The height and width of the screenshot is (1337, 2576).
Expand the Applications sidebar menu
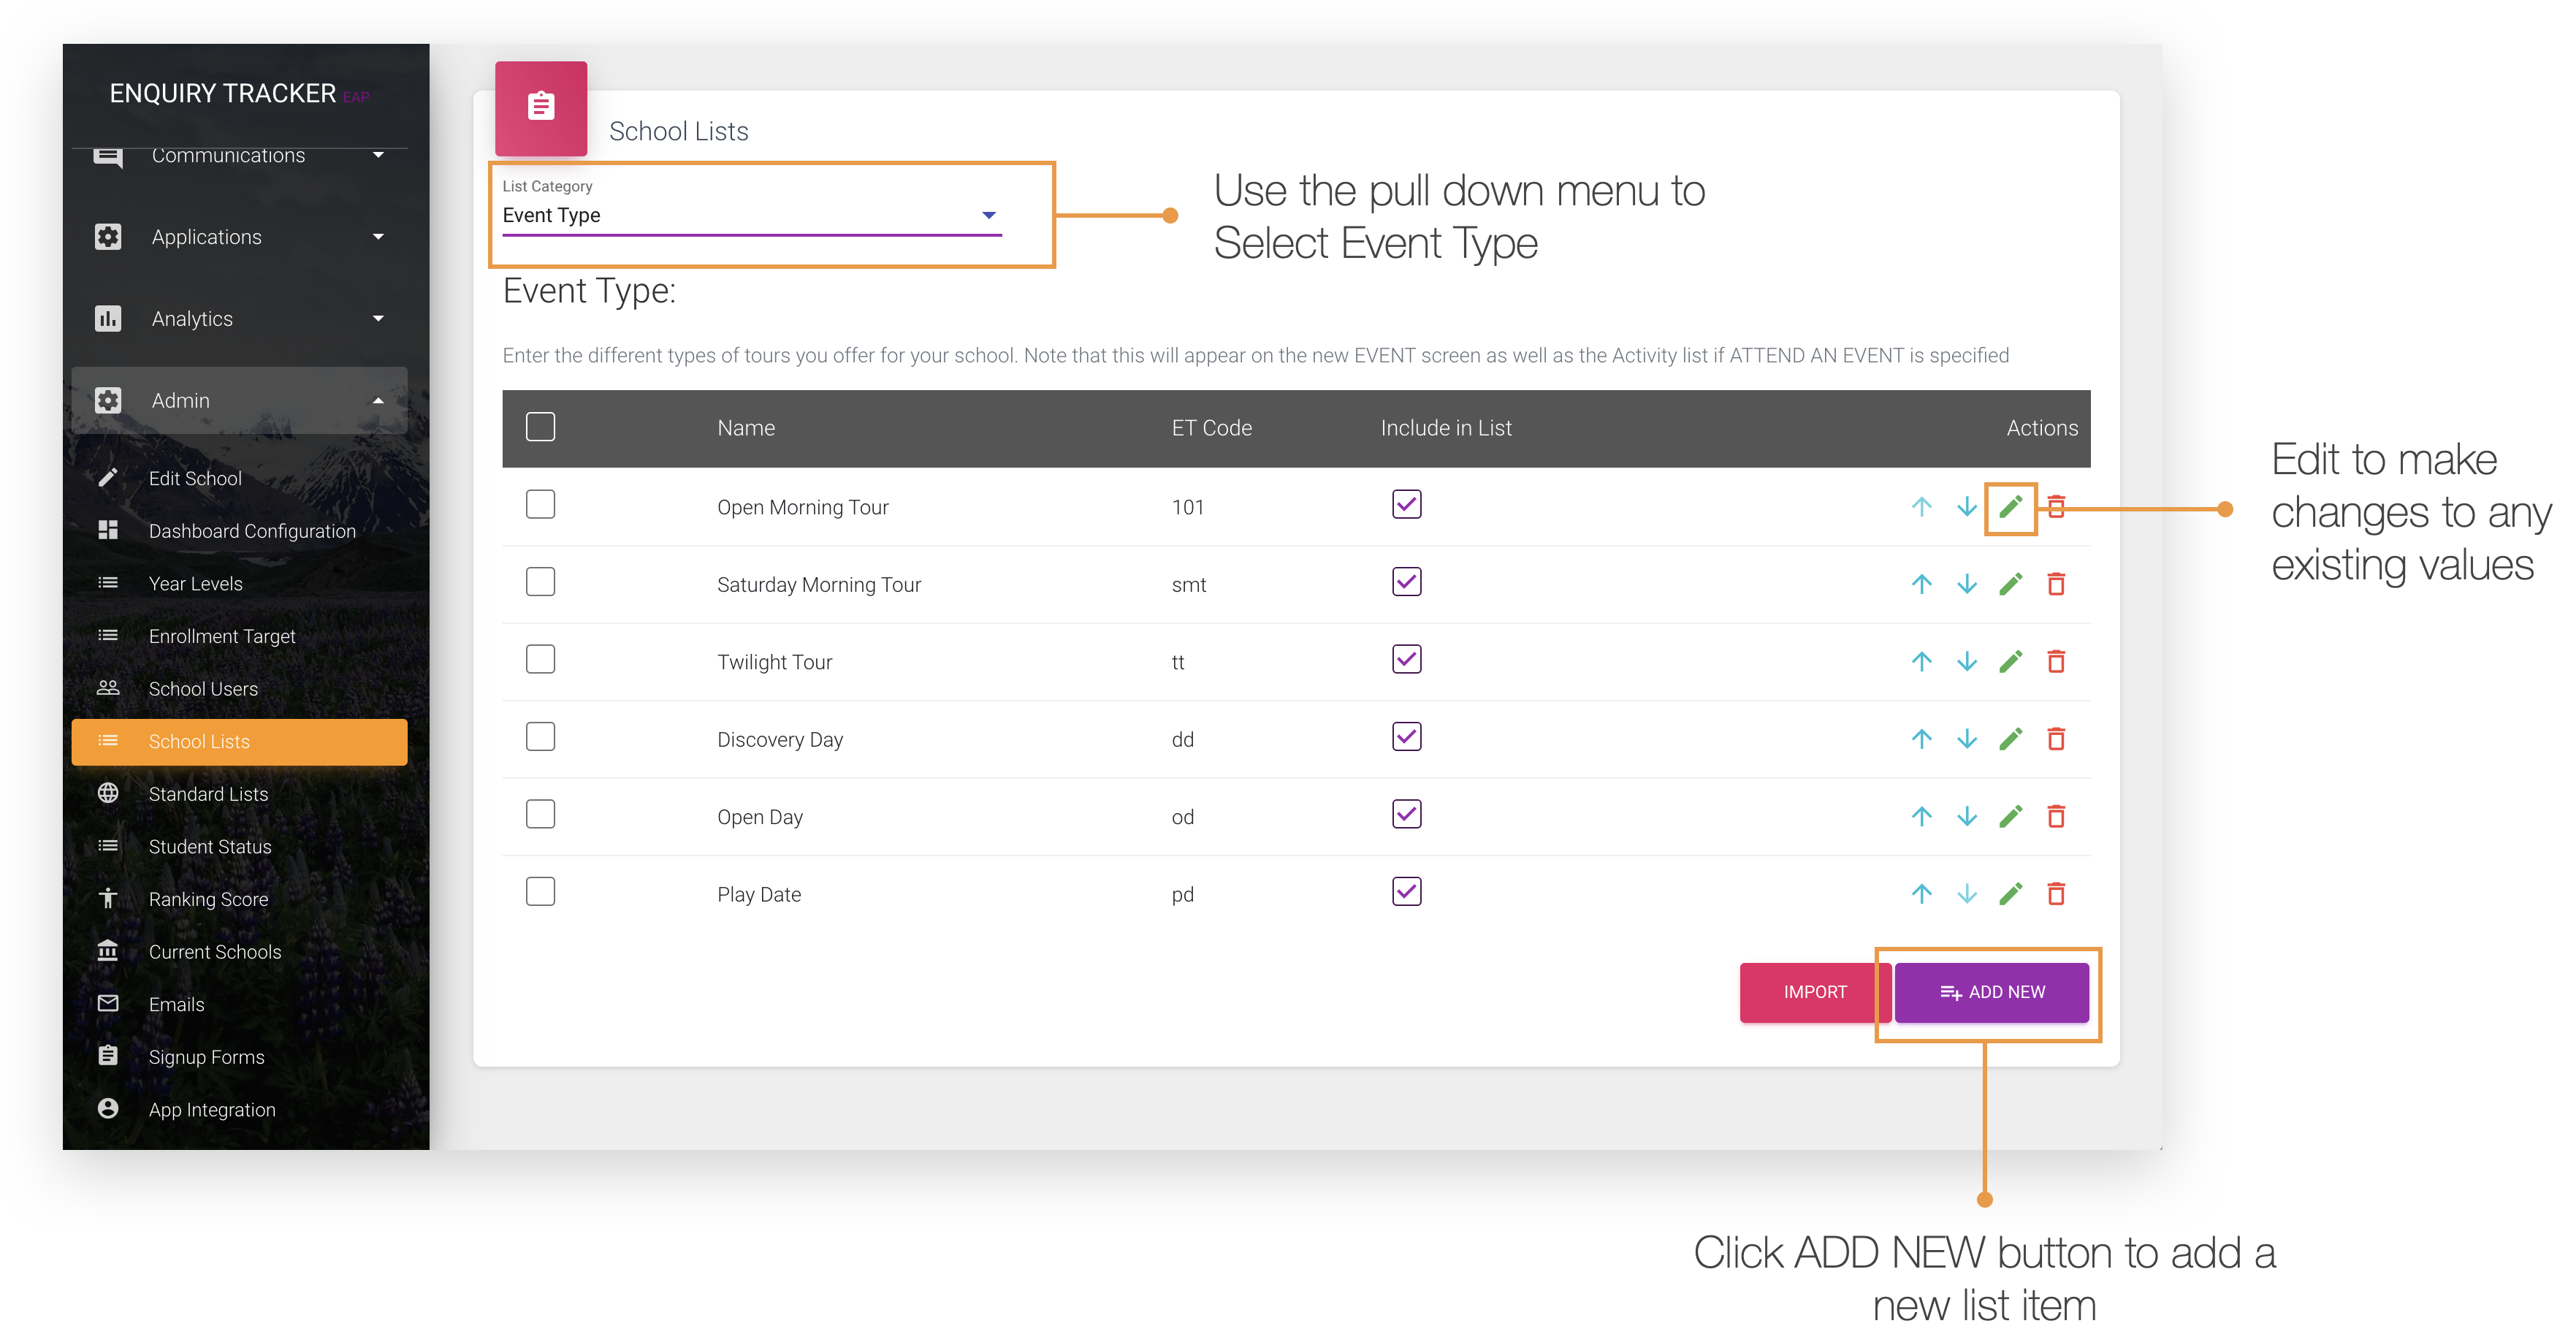point(240,237)
